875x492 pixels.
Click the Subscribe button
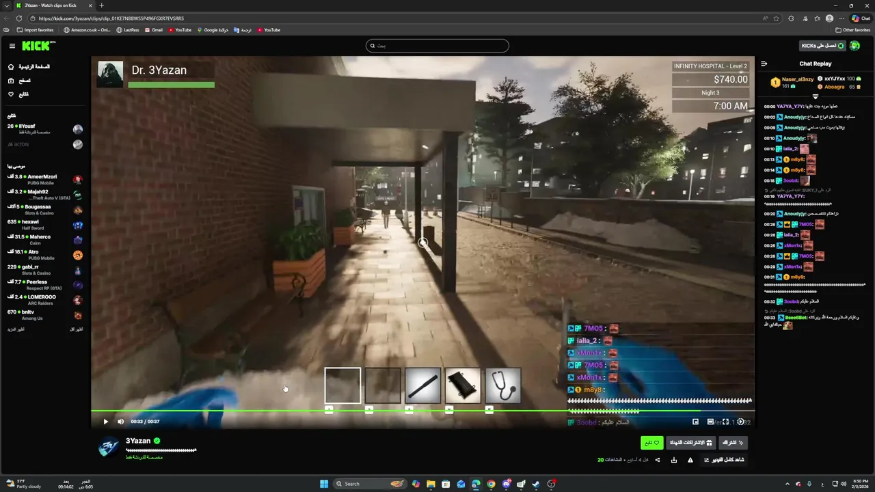[x=733, y=443]
